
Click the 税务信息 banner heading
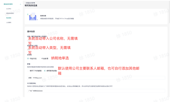click(43, 16)
